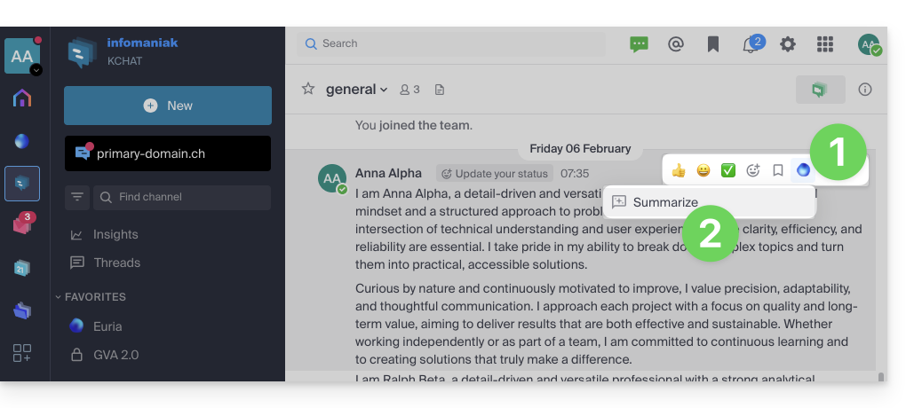Open saved messages bookmark in header
The image size is (914, 408).
[x=713, y=44]
